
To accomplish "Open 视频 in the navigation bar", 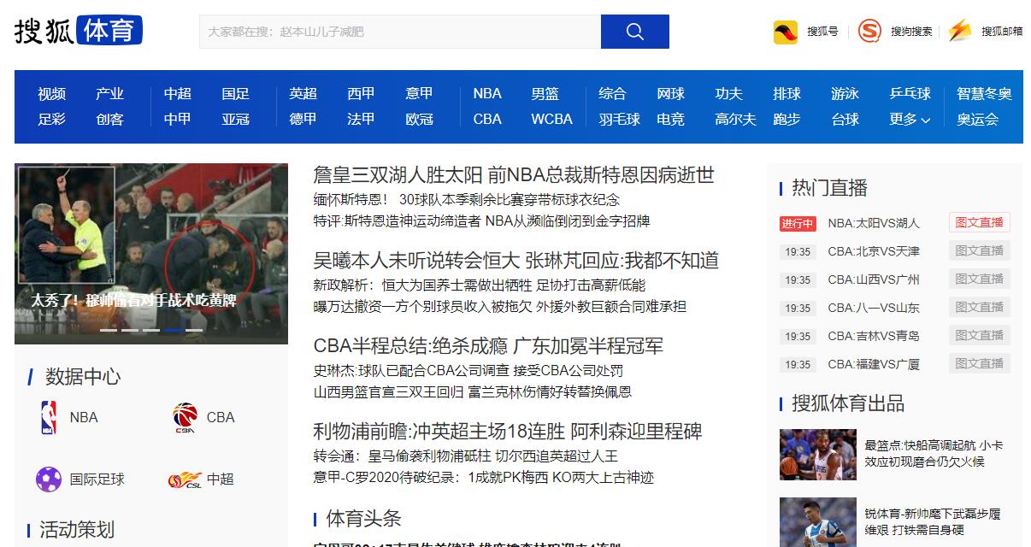I will (x=51, y=94).
